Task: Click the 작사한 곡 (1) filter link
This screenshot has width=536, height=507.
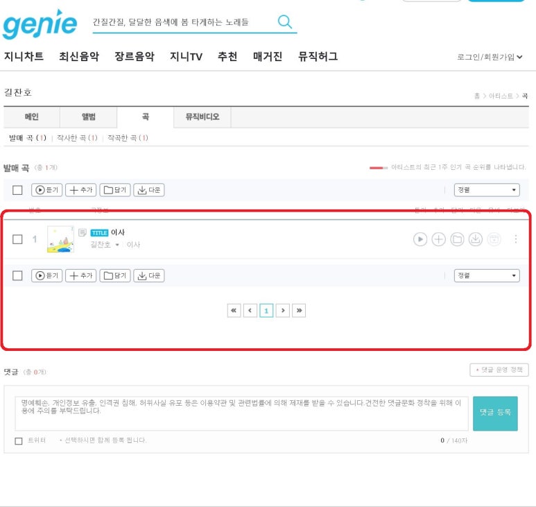Action: click(x=77, y=138)
